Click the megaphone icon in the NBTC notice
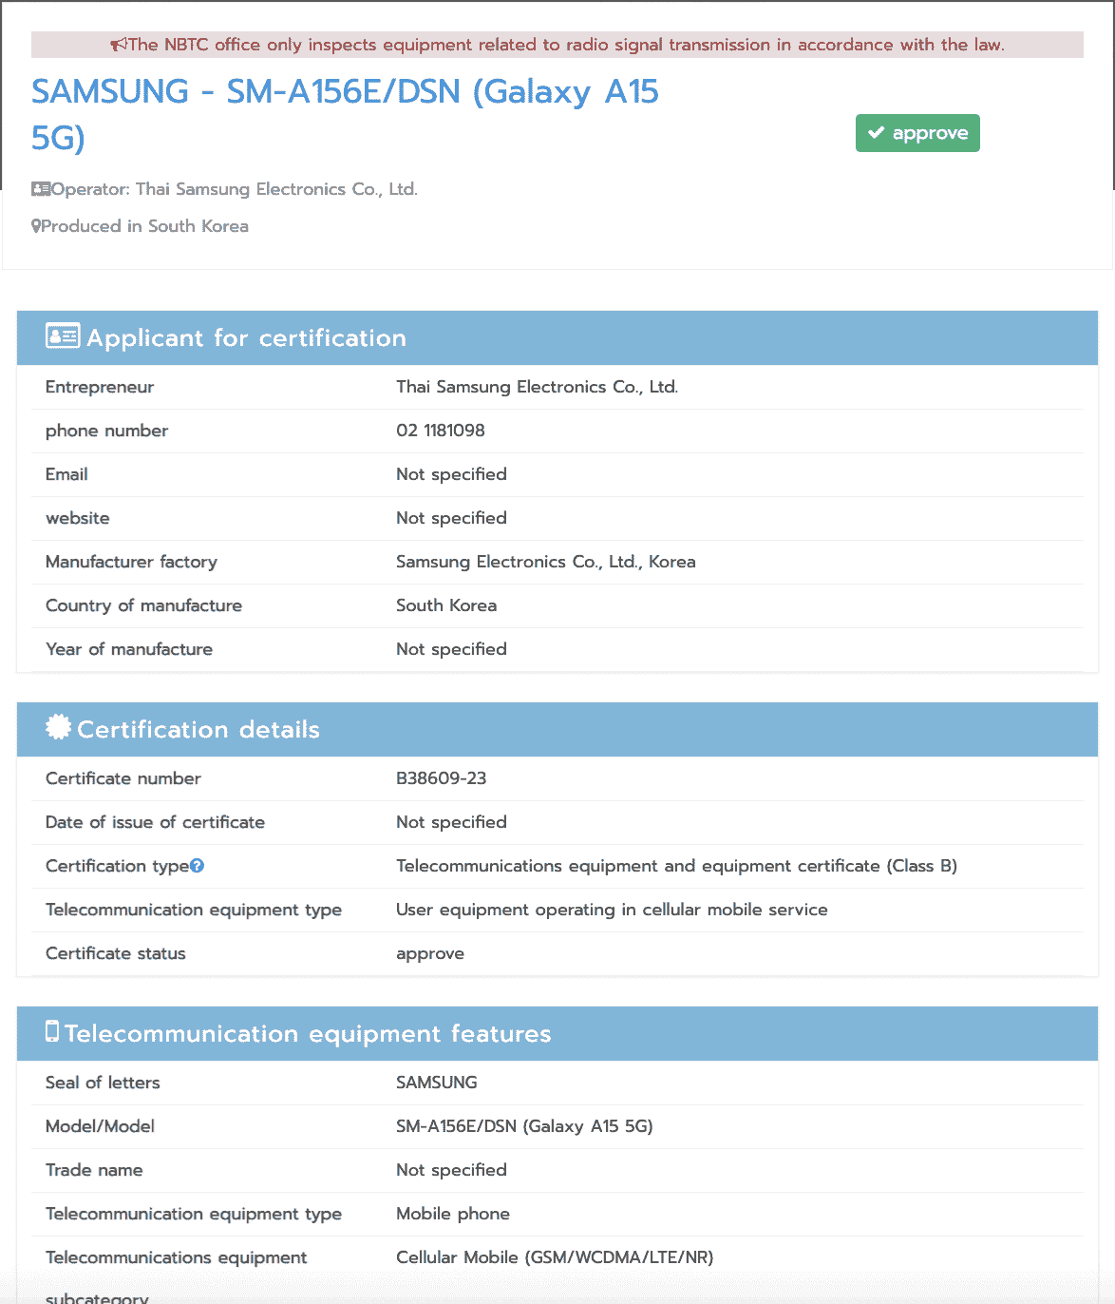The height and width of the screenshot is (1304, 1115). 118,45
